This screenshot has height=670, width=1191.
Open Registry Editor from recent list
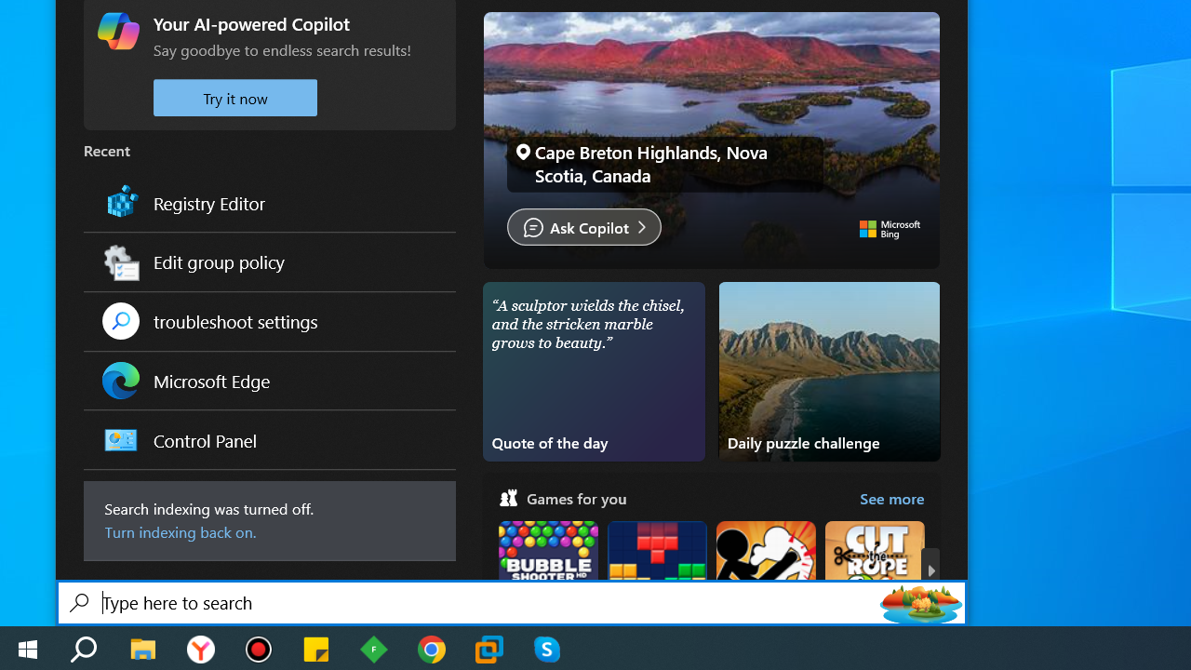tap(269, 203)
